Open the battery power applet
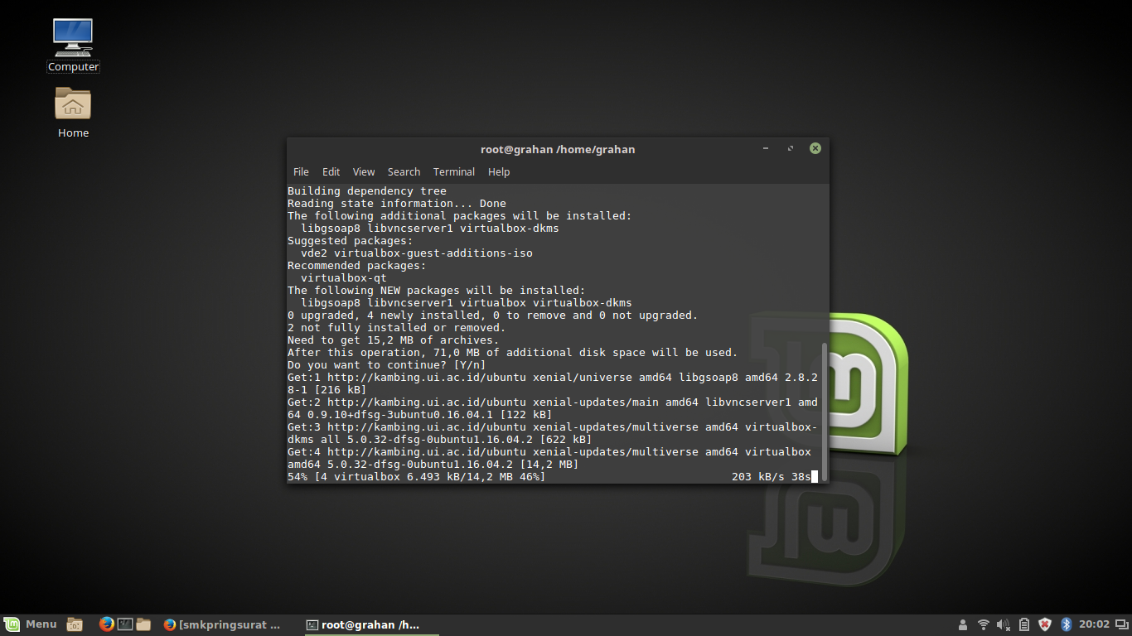The width and height of the screenshot is (1132, 636). click(x=1024, y=624)
